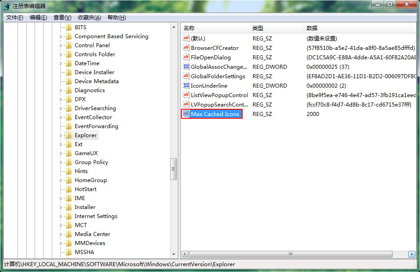Image resolution: width=420 pixels, height=272 pixels.
Task: Click the tree pane scroll down arrow
Action: [174, 254]
